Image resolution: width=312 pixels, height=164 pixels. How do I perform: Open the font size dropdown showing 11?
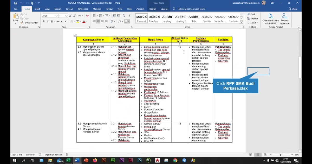67,16
